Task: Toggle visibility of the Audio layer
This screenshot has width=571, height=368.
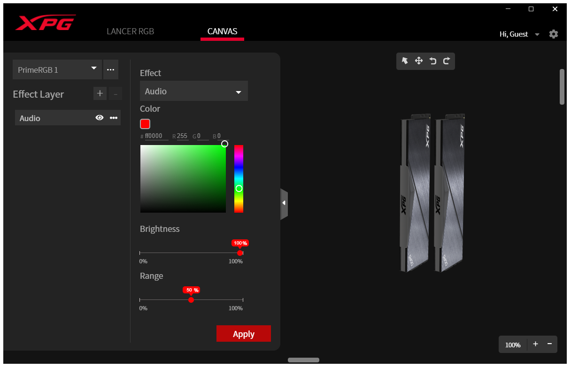Action: coord(100,118)
